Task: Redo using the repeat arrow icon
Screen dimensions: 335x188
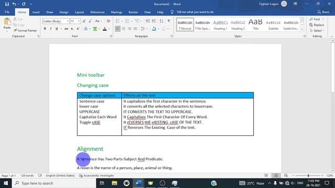Action: (24, 4)
